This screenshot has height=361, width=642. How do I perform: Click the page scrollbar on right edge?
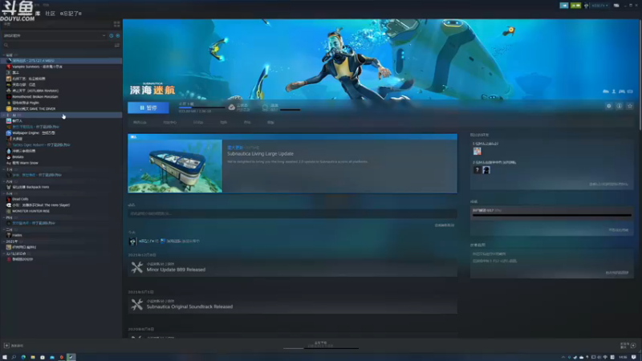(x=640, y=75)
